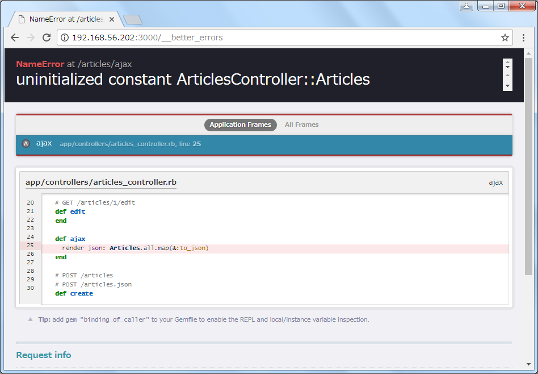Click the page scrollbar's down arrow
This screenshot has height=374, width=538.
(528, 364)
